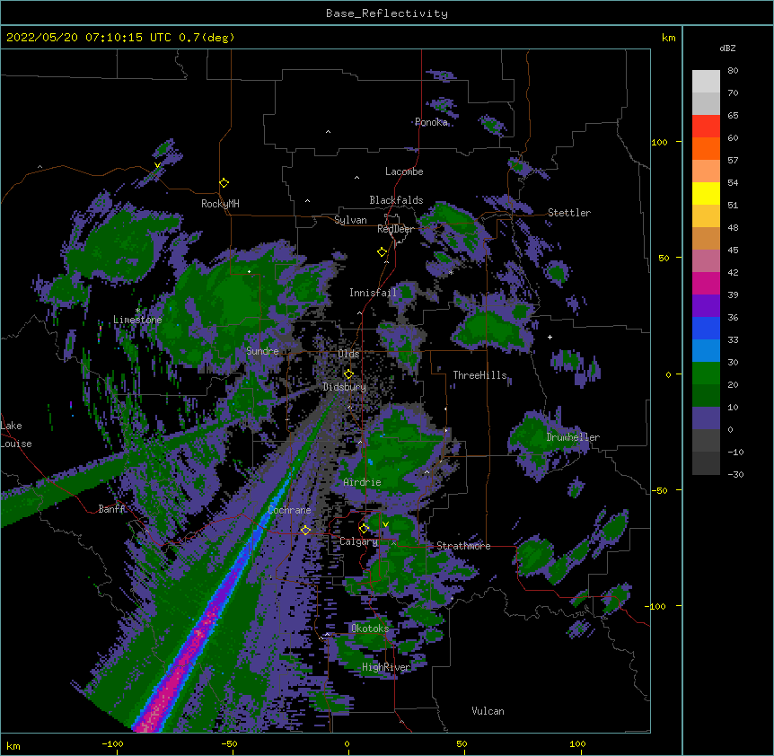Click the Base_Reflectivity title
Image resolution: width=774 pixels, height=756 pixels.
click(x=387, y=13)
